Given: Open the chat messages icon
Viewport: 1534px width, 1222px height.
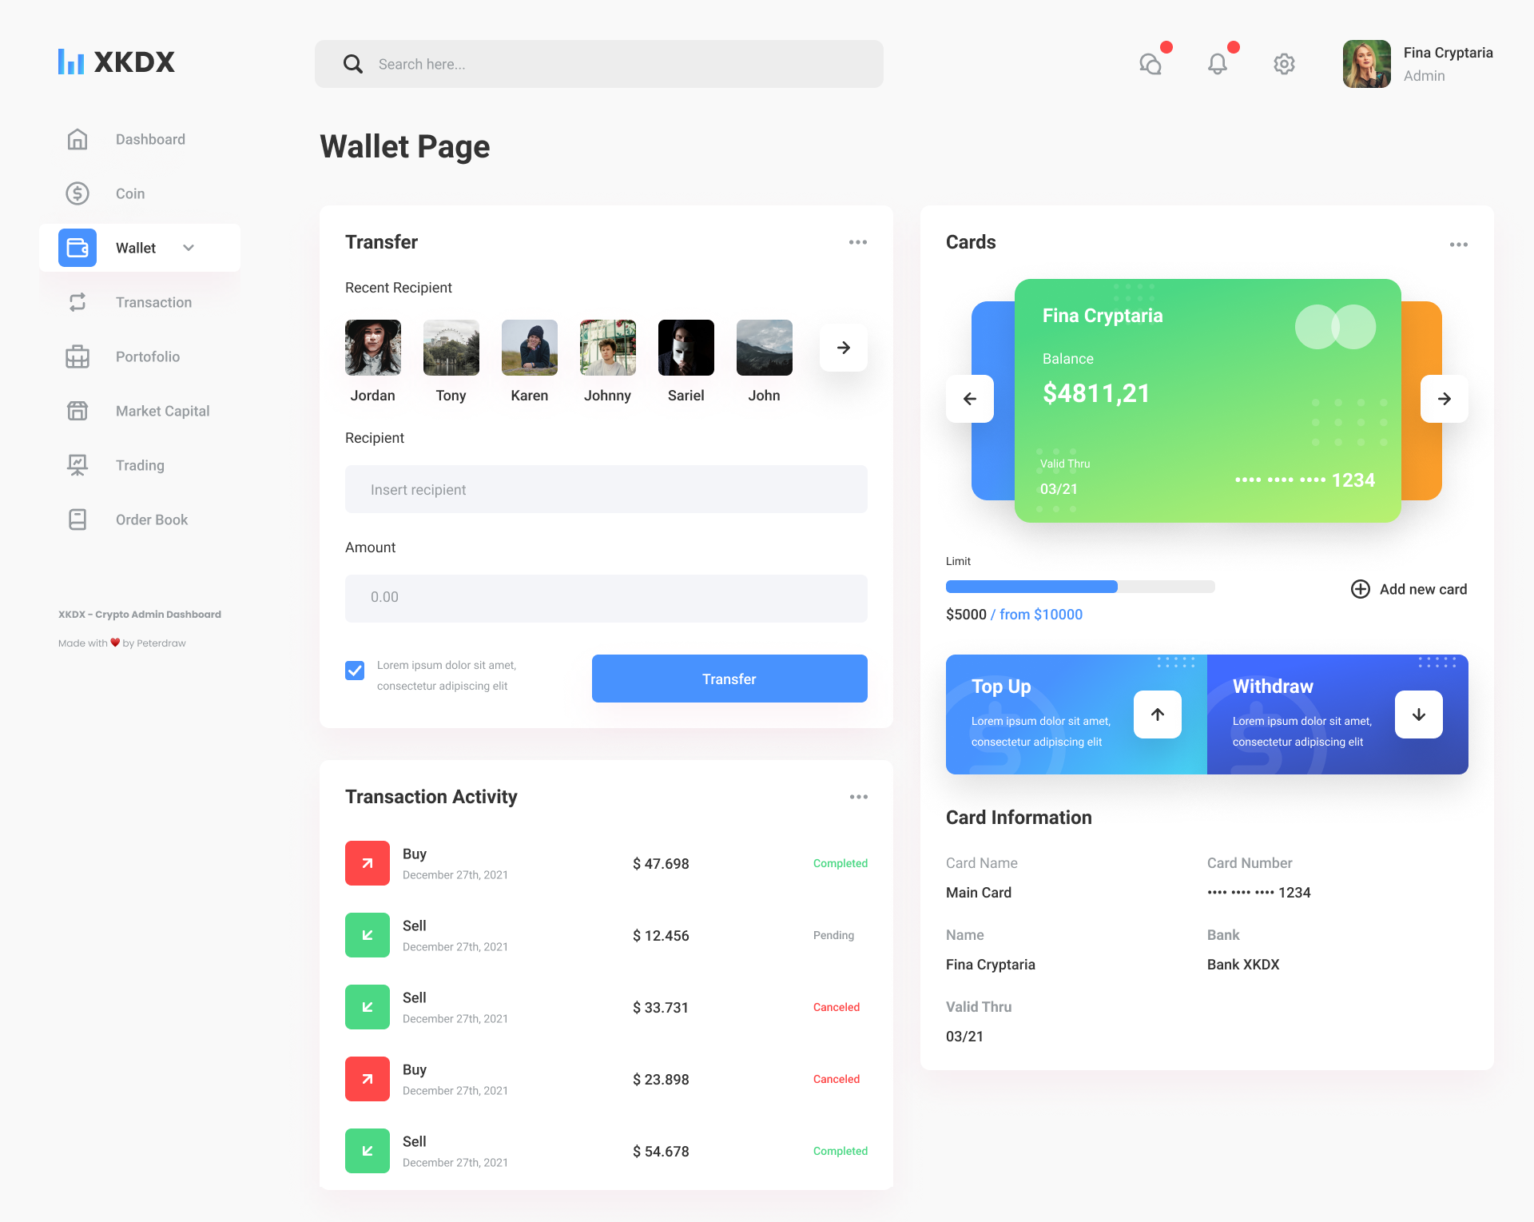Looking at the screenshot, I should tap(1150, 64).
